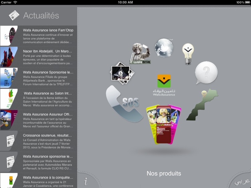Open the product brochures icon

(164, 124)
